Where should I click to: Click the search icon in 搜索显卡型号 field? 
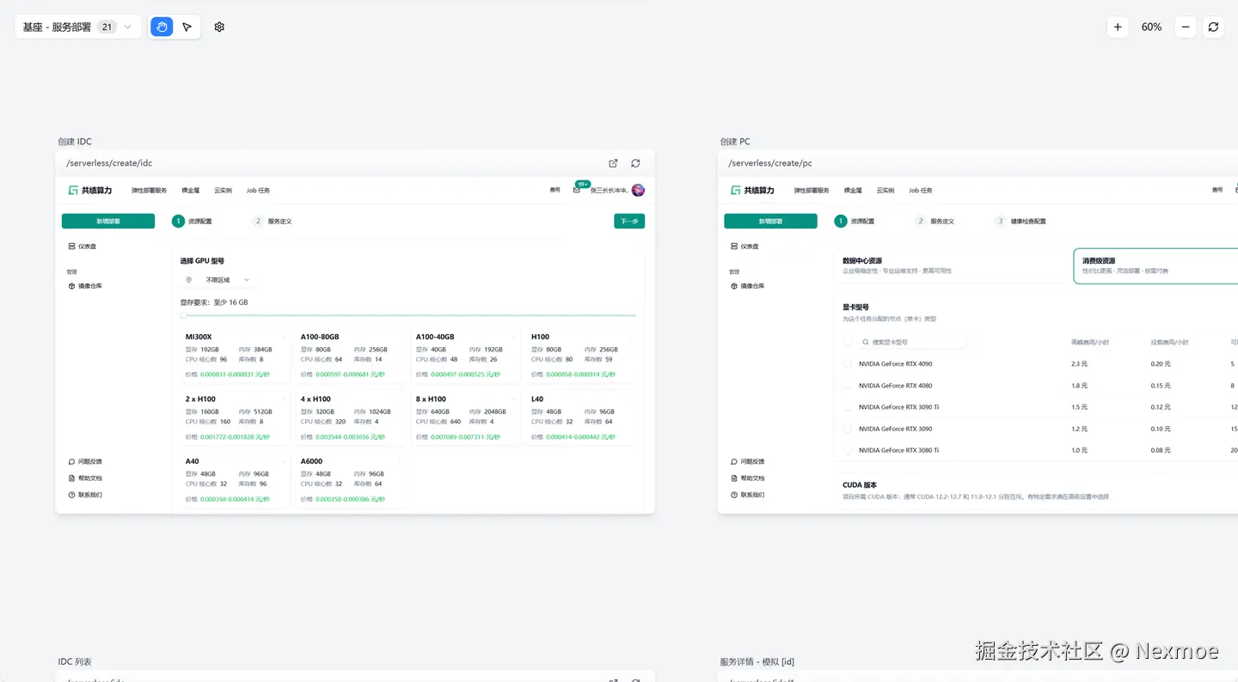866,342
